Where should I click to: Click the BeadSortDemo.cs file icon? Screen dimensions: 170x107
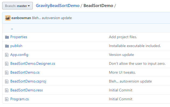click(7, 73)
